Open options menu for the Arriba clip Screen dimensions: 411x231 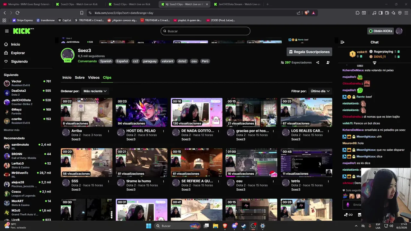point(109,131)
